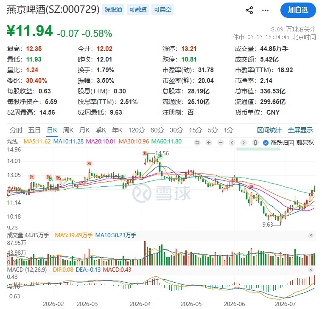Click the 52周最低 9.63 value
The image size is (322, 309).
point(116,112)
